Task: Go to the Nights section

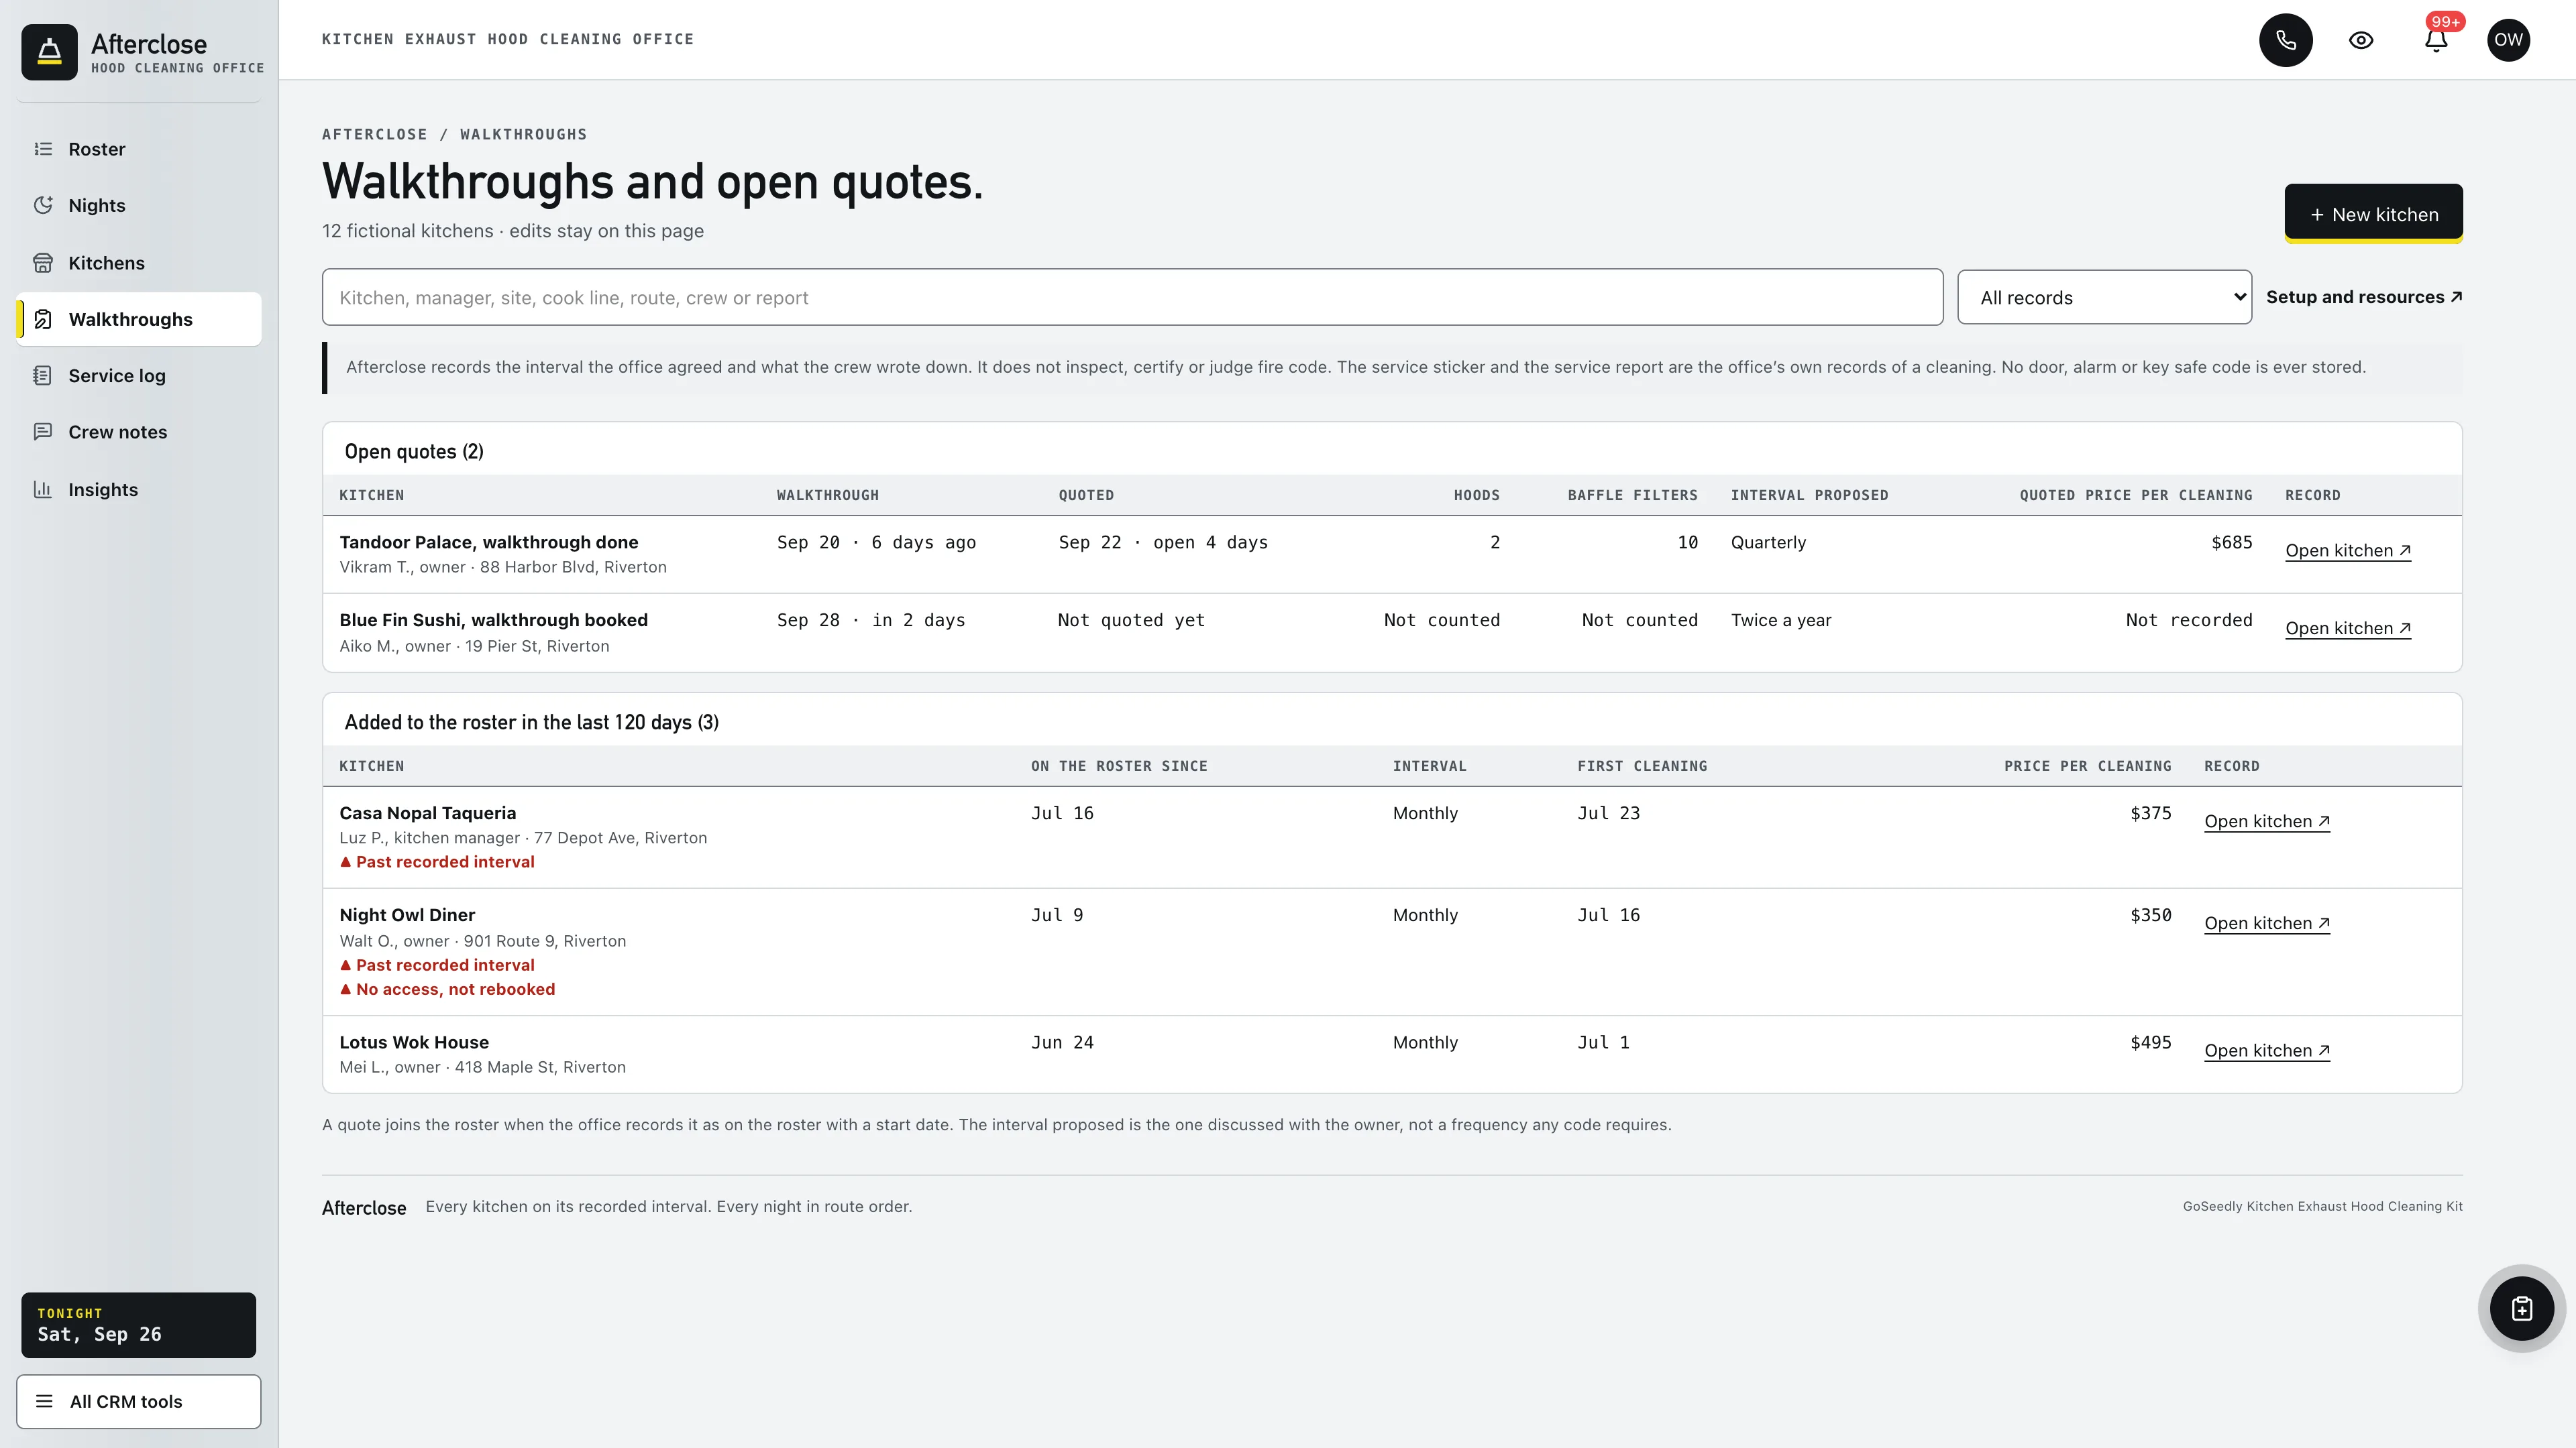Action: [139, 205]
